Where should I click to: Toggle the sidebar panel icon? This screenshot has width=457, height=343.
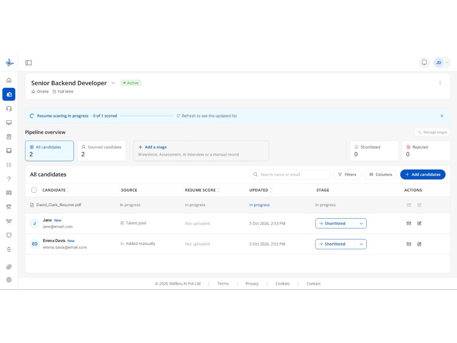pos(29,63)
